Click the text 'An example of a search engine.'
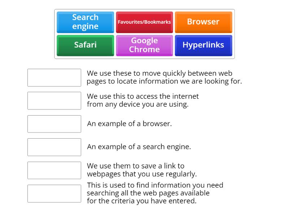The image size is (289, 216). [x=139, y=147]
